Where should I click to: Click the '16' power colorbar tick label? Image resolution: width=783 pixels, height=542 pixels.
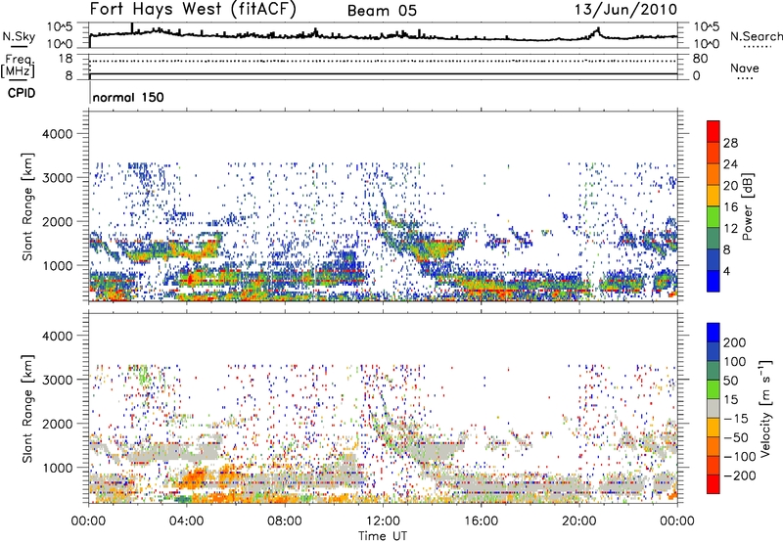730,207
